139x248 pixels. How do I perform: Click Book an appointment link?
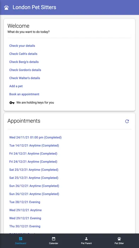pos(24,94)
